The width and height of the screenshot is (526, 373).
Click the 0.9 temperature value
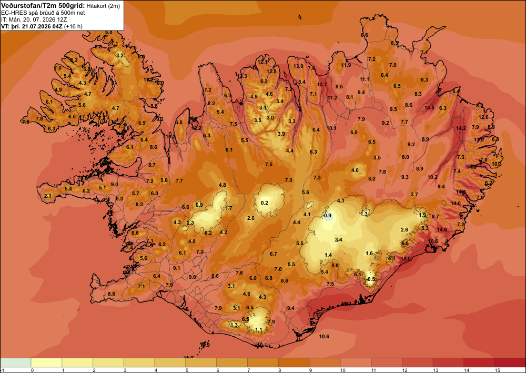point(199,205)
